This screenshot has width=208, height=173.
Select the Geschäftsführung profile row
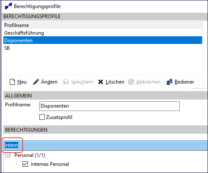(103, 33)
